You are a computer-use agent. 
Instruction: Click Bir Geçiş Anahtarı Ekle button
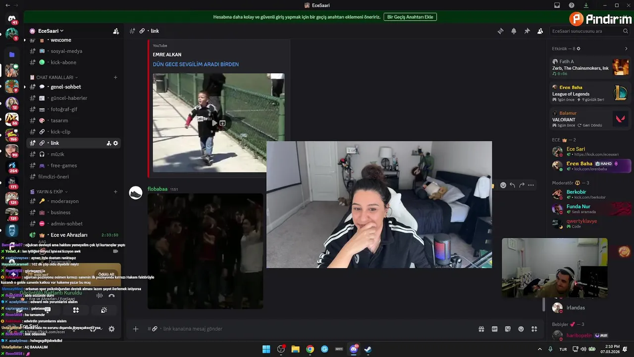(410, 17)
